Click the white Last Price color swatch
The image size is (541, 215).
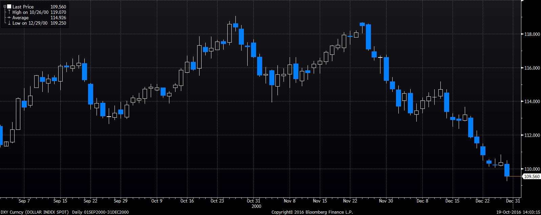point(9,7)
